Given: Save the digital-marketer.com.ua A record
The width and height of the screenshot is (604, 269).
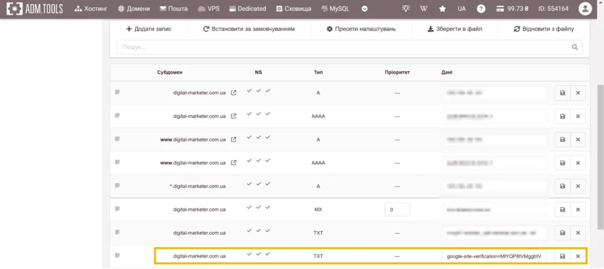Looking at the screenshot, I should point(562,93).
